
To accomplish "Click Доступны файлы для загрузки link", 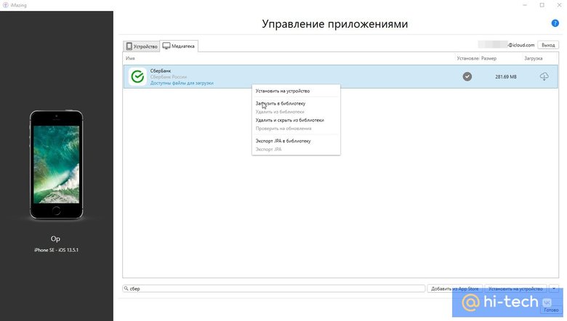I will 182,83.
